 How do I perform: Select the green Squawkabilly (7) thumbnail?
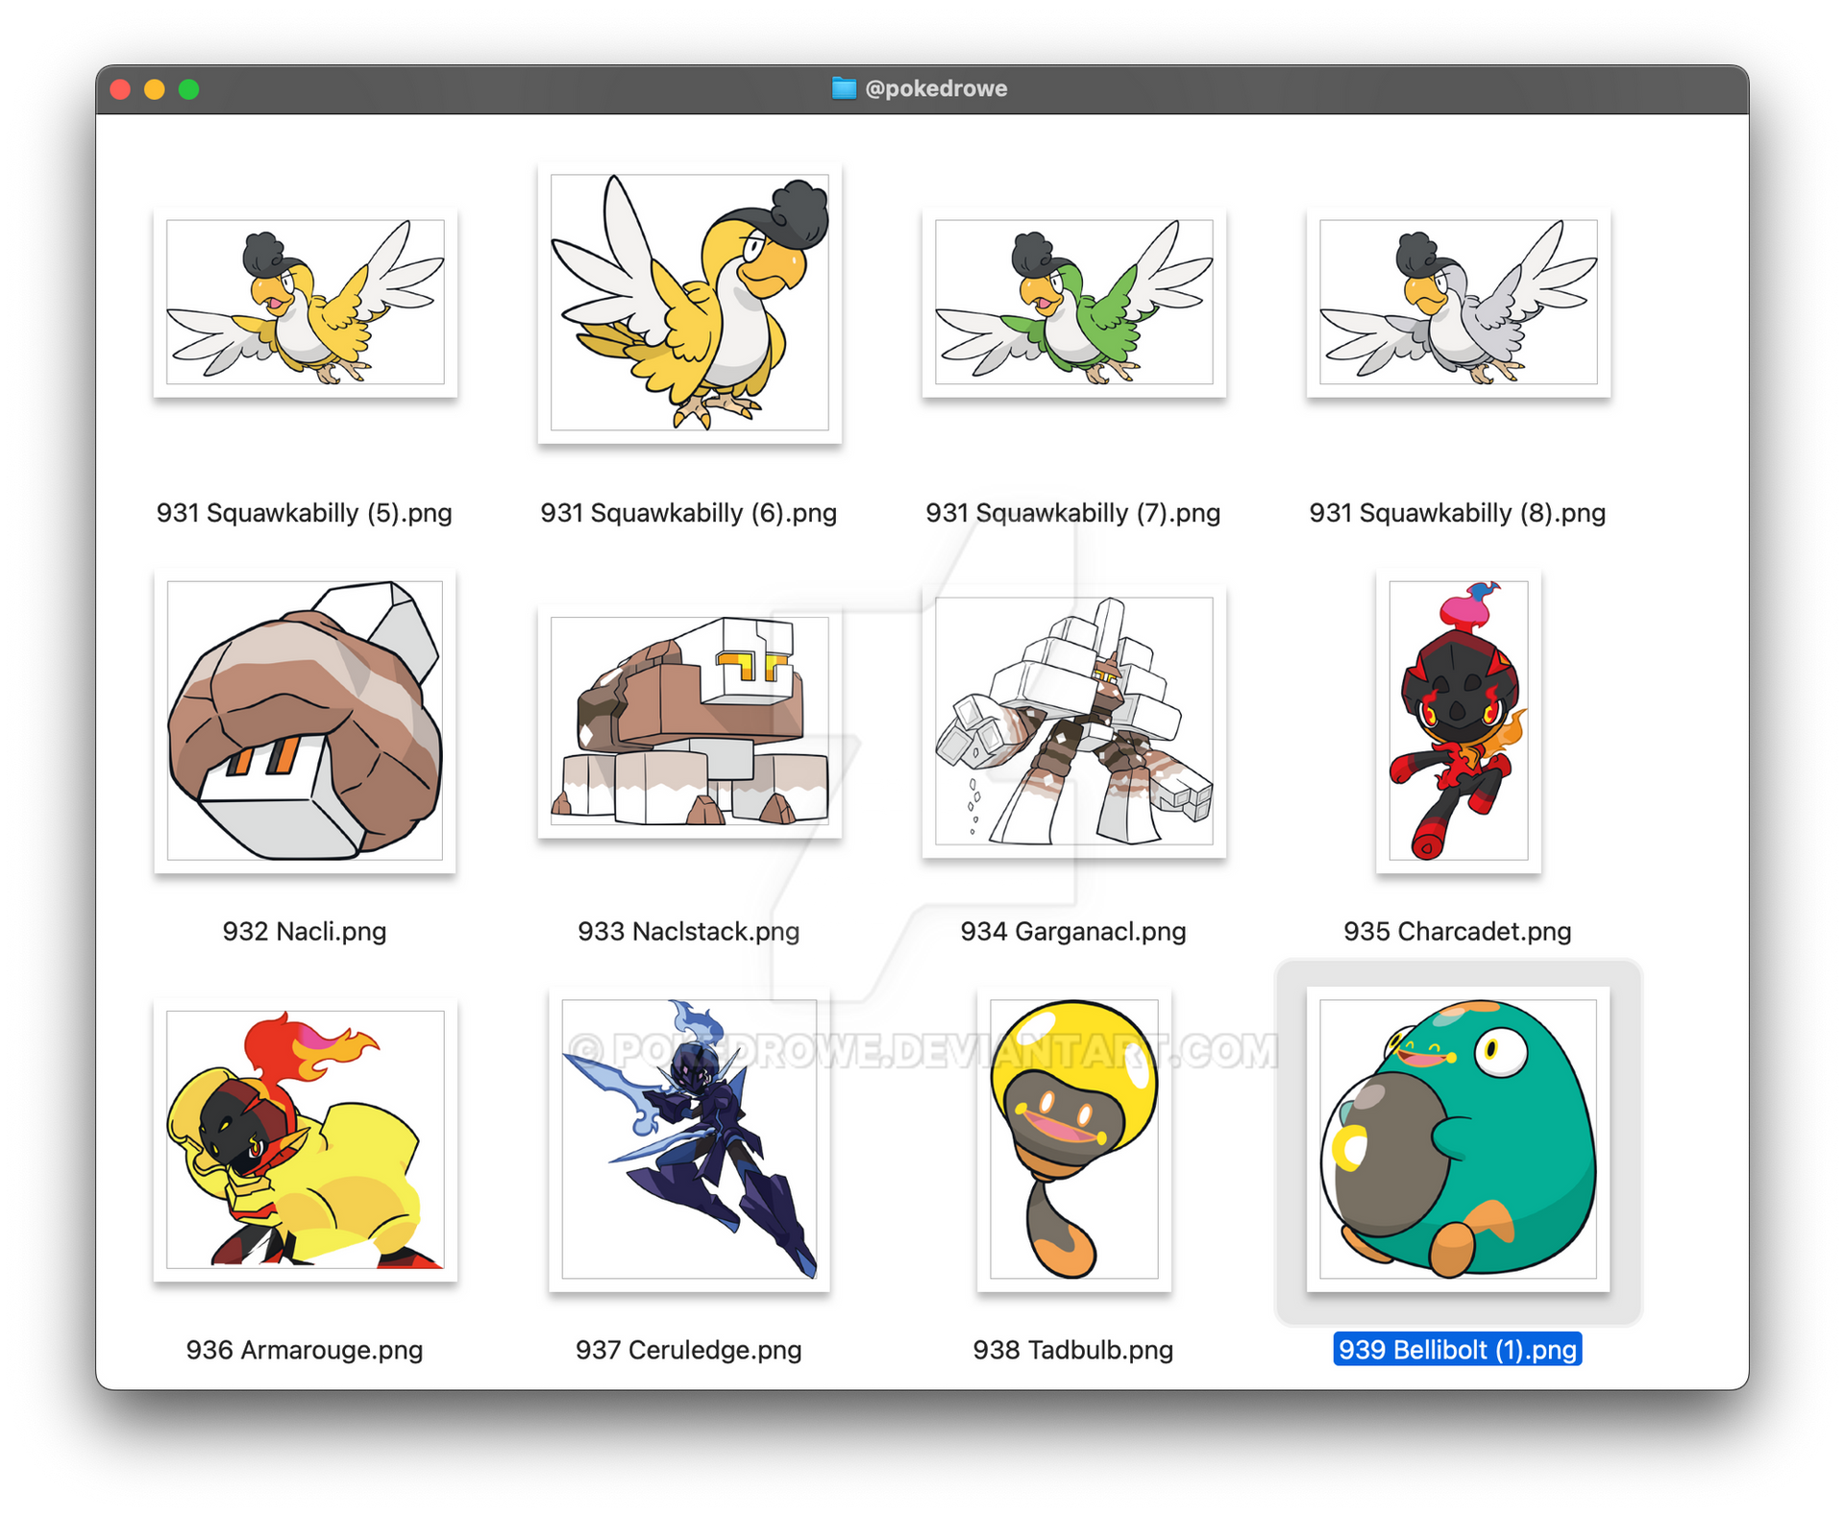pyautogui.click(x=1074, y=303)
